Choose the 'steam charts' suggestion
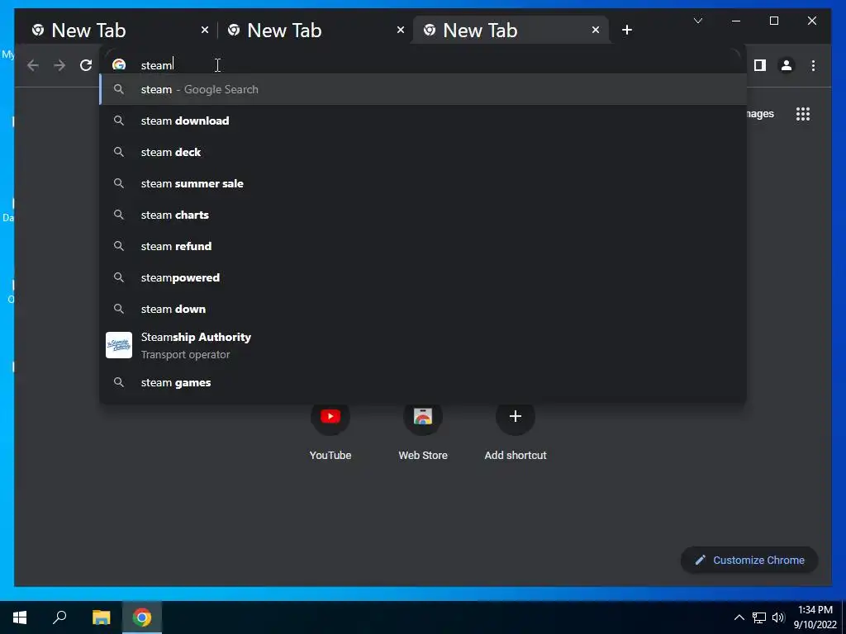Screen dimensions: 846x634 click(x=423, y=215)
